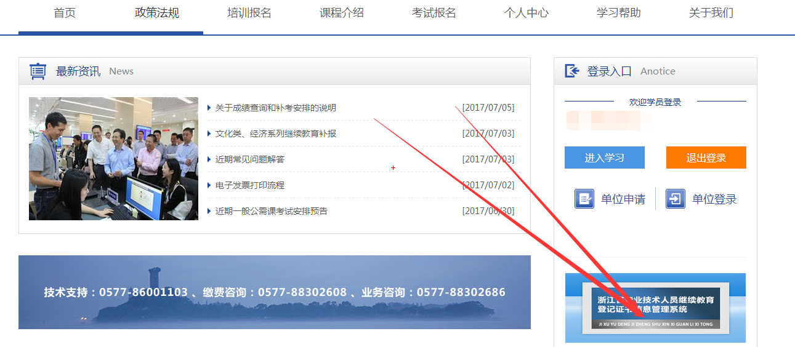Open 个人中心 in the navigation bar
795x347 pixels.
pos(527,13)
